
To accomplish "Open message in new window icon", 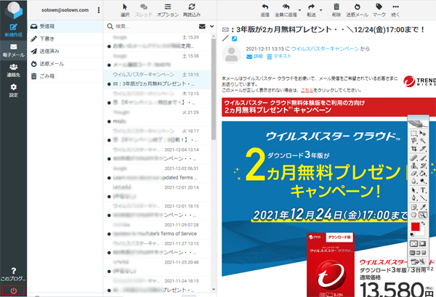I will coord(234,39).
